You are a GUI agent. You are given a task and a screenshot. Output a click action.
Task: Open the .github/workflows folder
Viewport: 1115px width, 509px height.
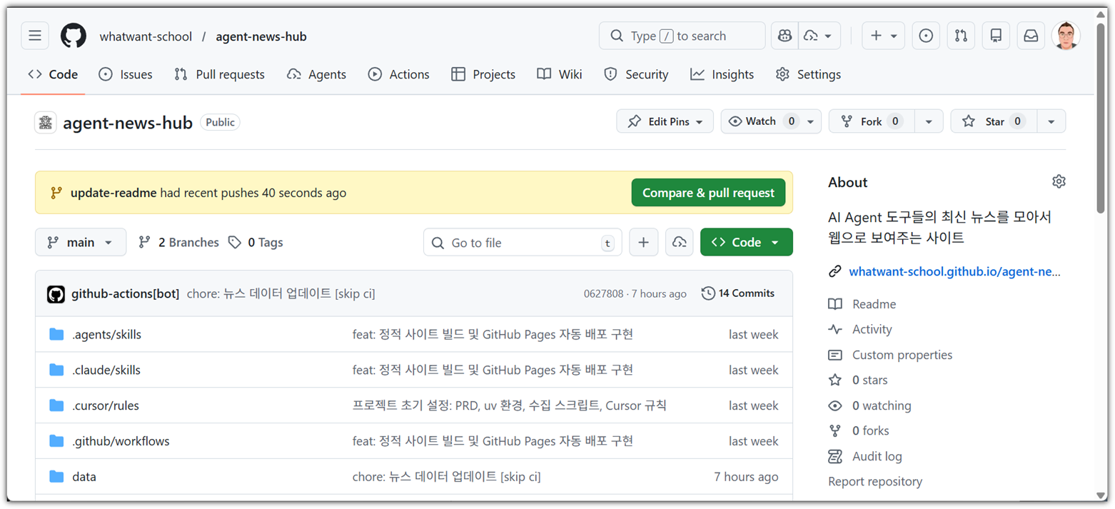click(121, 441)
